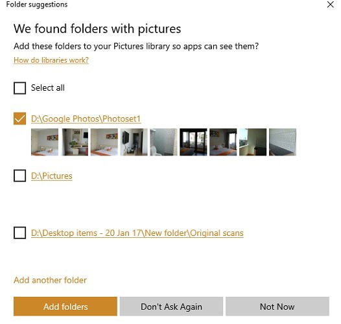The image size is (341, 324).
Task: Open the Desktop items Original scans link
Action: tap(137, 233)
